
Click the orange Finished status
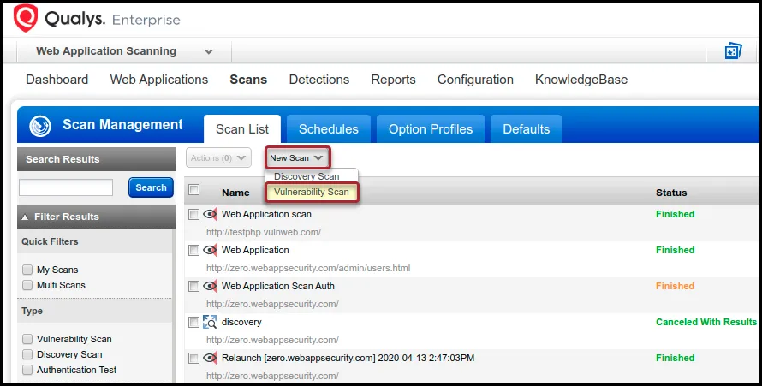point(675,286)
